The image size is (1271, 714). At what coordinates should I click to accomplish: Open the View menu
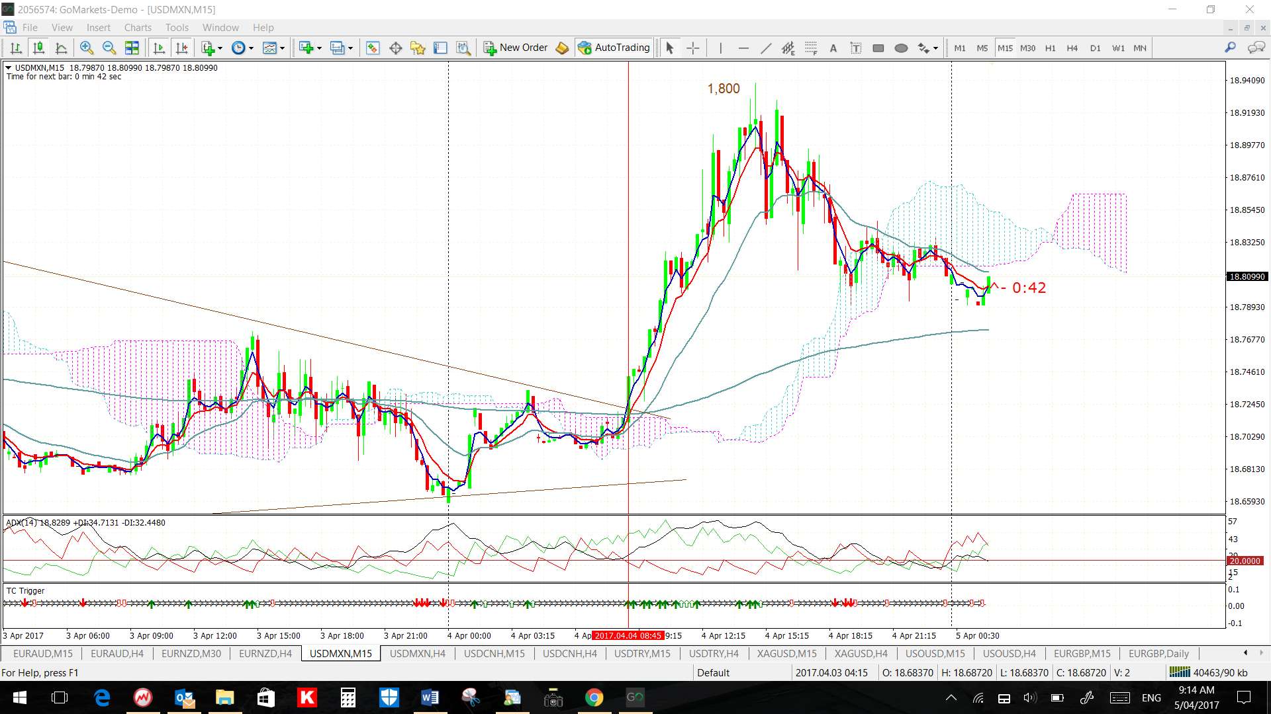pyautogui.click(x=62, y=27)
